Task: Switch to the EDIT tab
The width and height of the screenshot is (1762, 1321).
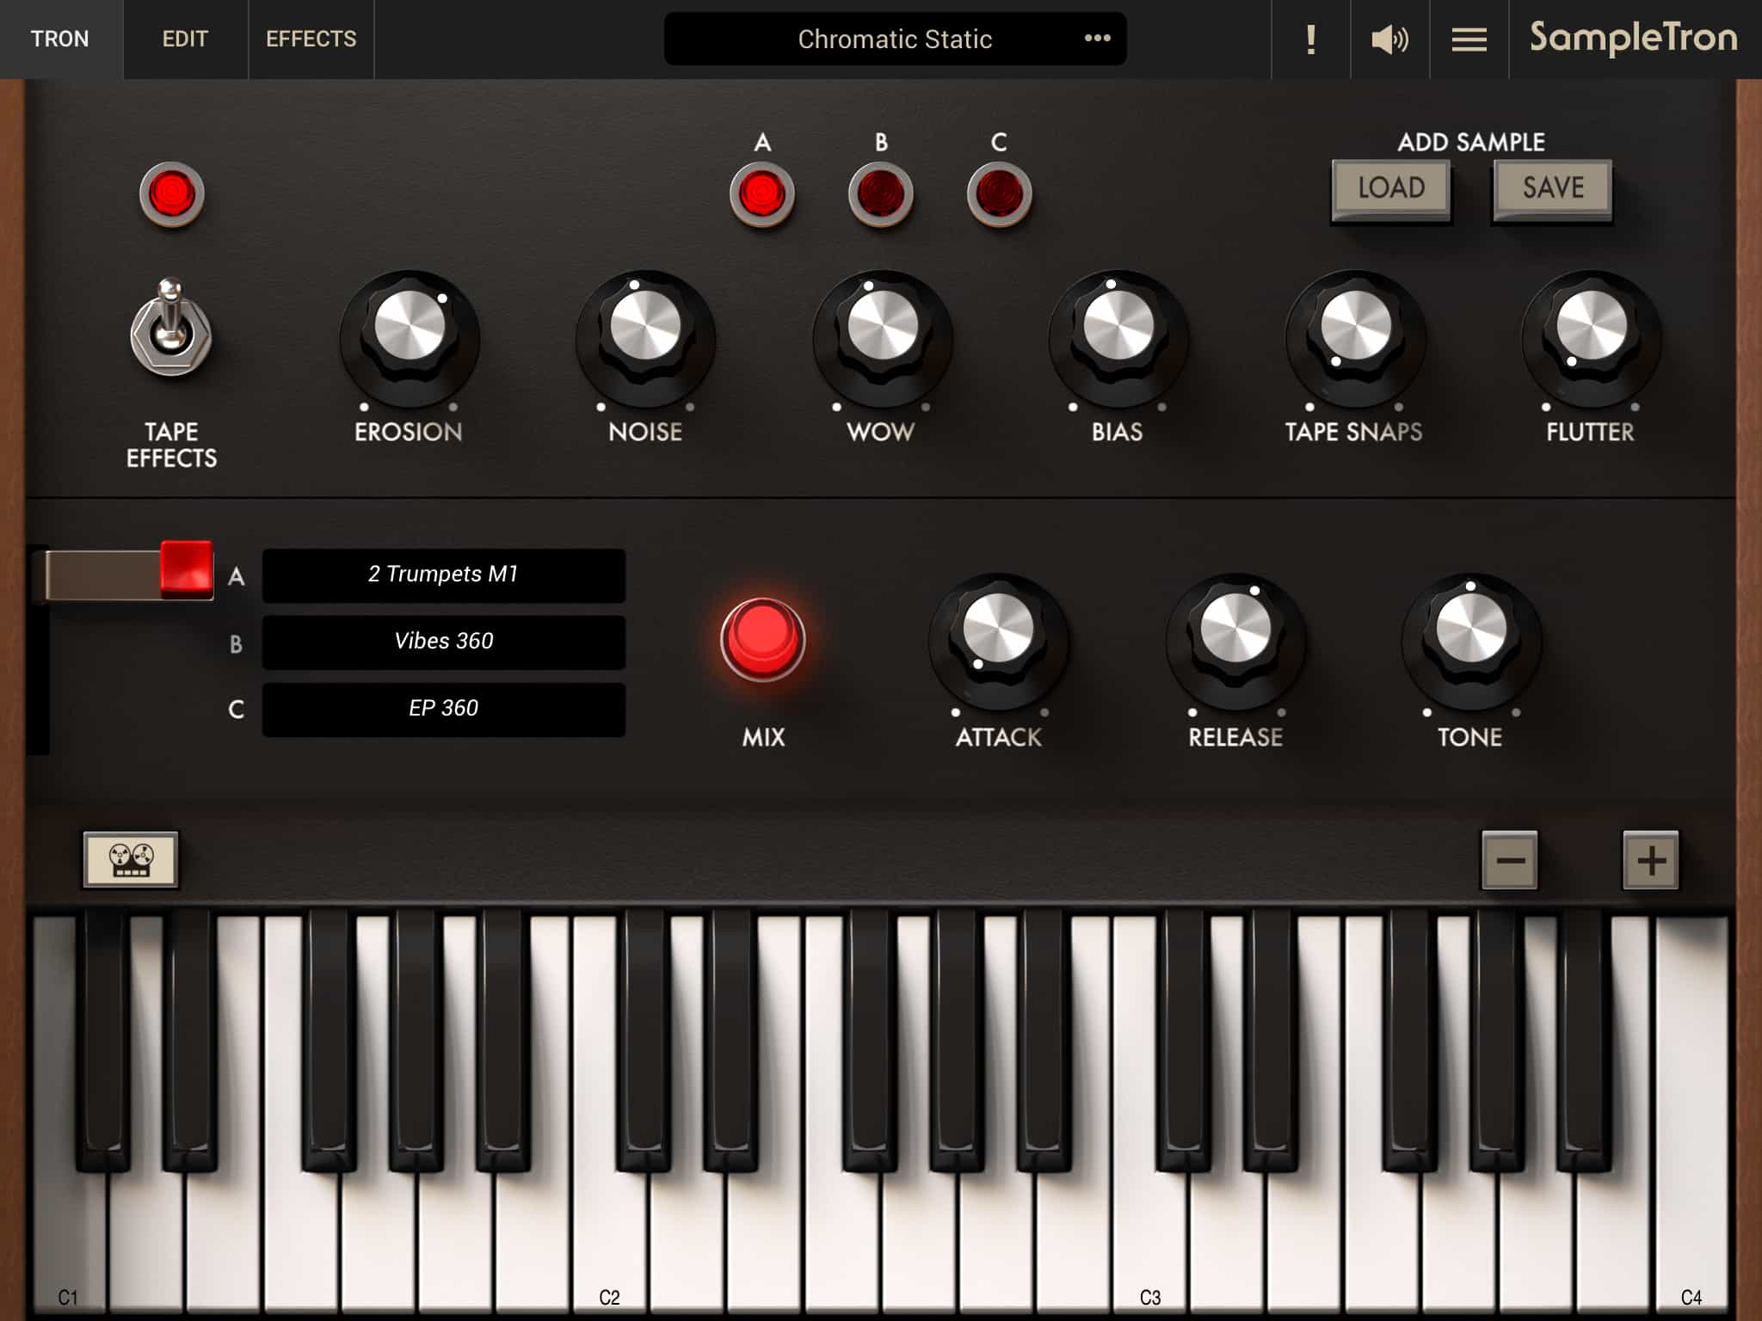Action: coord(185,40)
